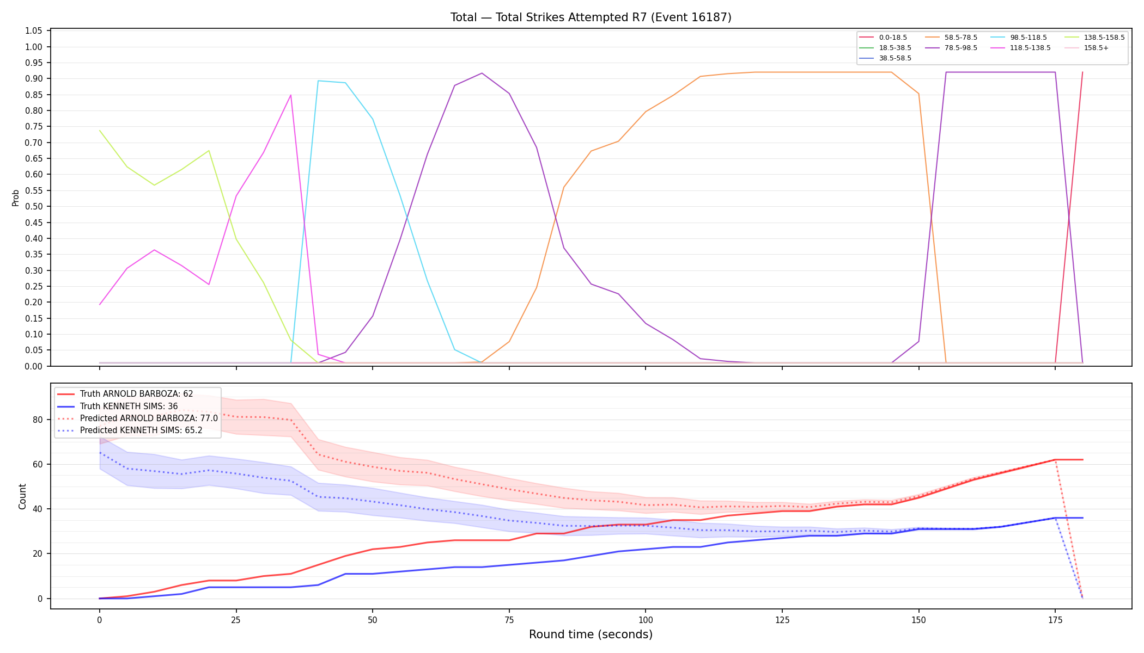Select the "0.90" Prob axis tick label

click(34, 79)
